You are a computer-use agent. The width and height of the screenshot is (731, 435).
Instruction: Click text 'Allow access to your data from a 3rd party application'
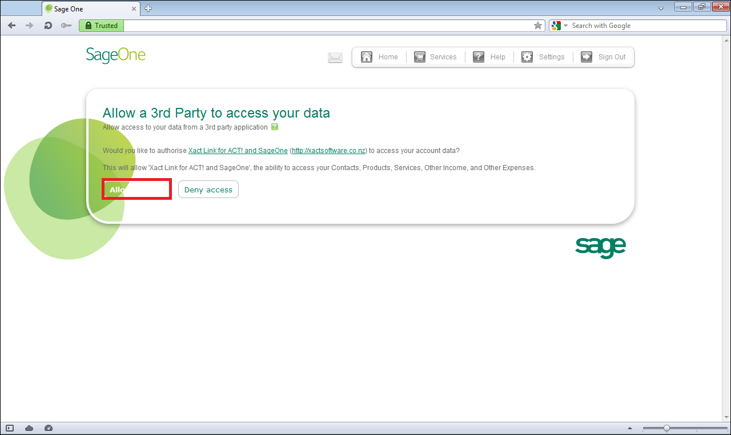[x=185, y=127]
